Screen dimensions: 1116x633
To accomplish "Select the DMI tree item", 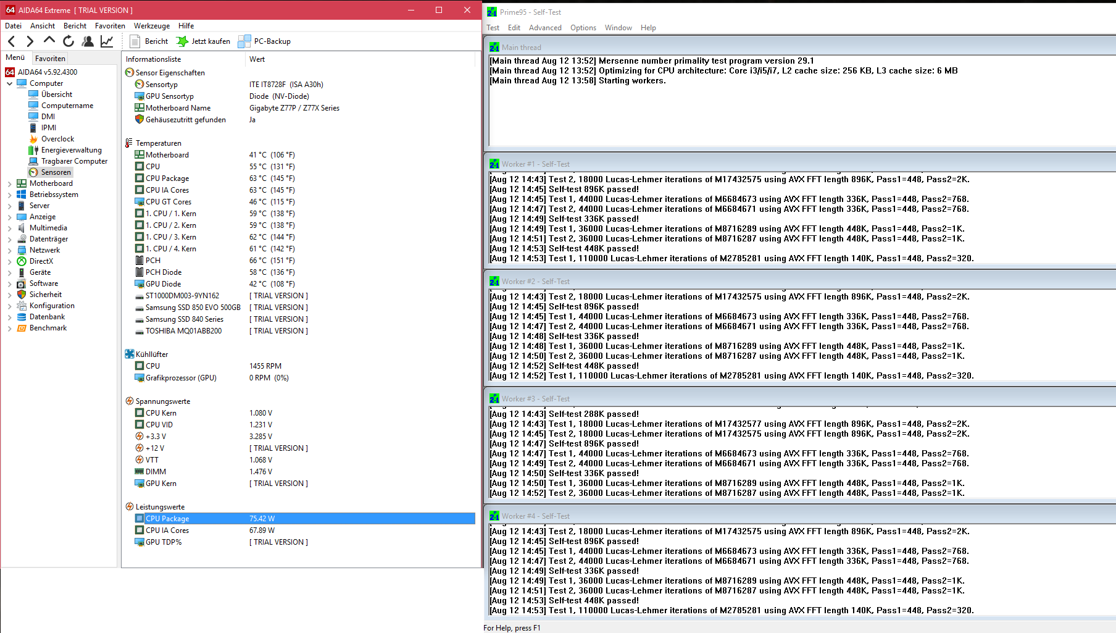I will point(42,117).
